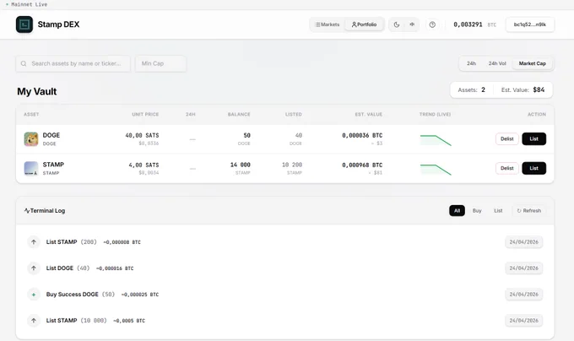Click STAMP trend live chart
Screen dimensions: 574x341
436,170
